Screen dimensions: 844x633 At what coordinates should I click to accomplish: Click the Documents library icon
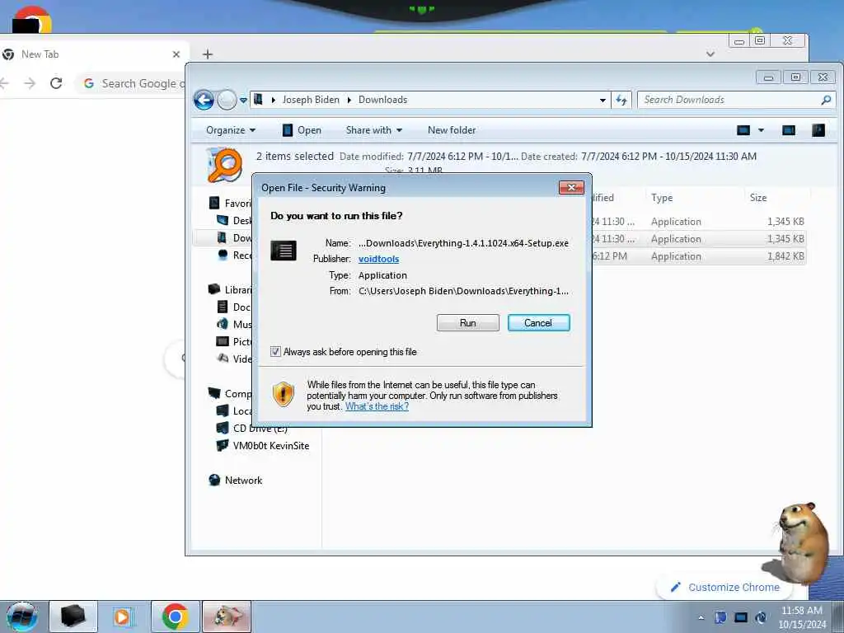point(222,307)
